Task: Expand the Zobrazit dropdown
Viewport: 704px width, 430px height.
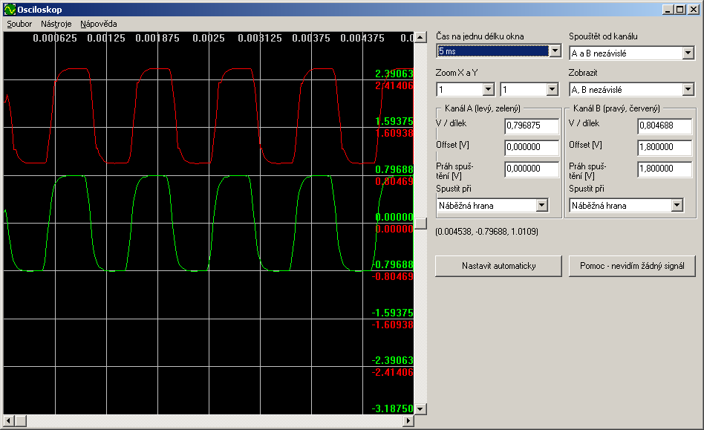Action: click(688, 90)
